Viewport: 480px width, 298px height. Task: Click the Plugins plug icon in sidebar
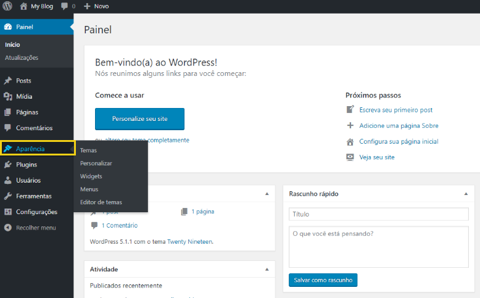pos(8,165)
